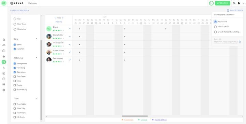
Task: Open the settings gear sidebar icon
Action: pyautogui.click(x=4, y=90)
